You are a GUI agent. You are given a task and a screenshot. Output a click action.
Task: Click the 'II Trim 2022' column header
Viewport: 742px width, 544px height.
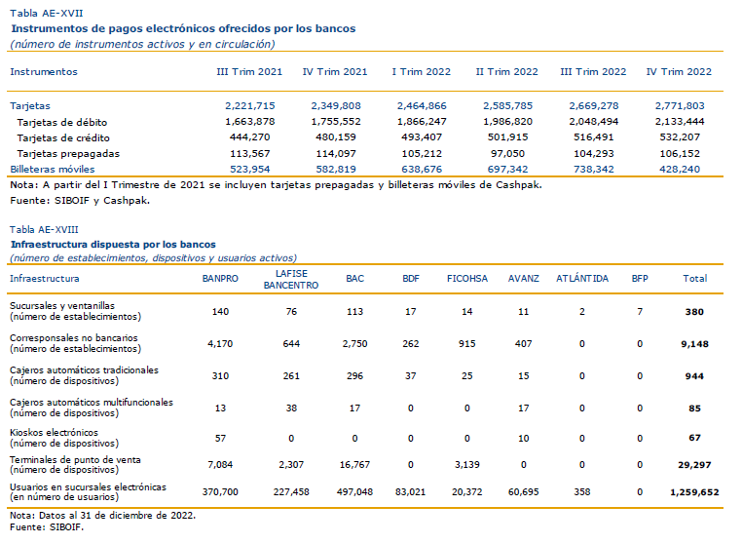(506, 72)
